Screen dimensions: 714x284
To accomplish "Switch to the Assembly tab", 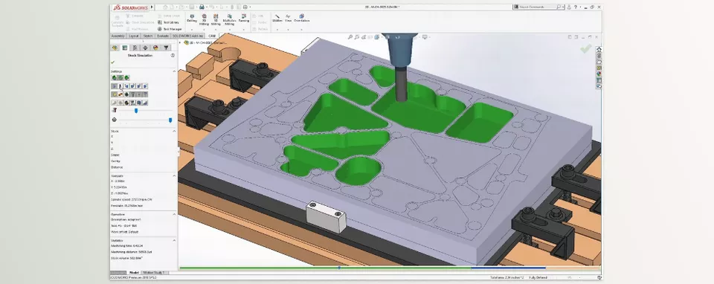I will point(118,36).
